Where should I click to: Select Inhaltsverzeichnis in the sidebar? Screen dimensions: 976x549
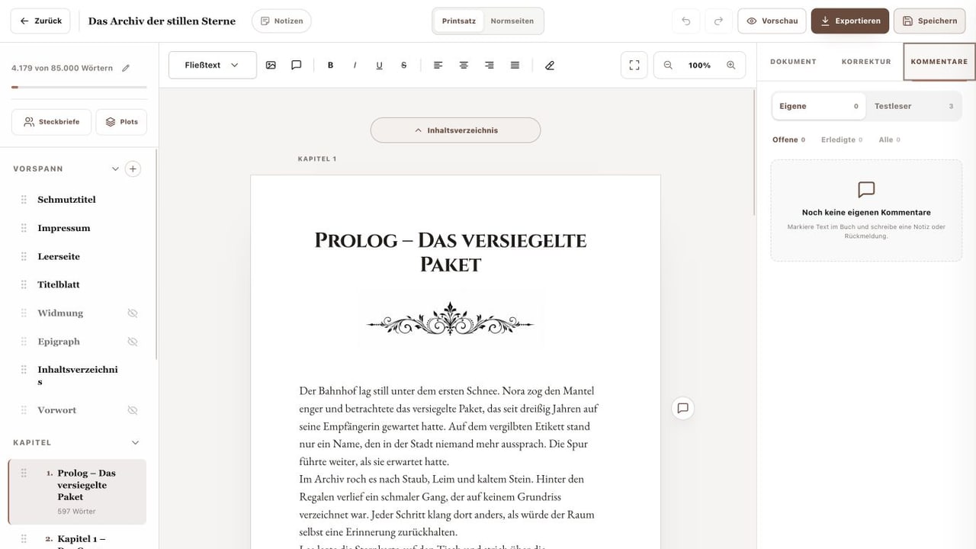[x=78, y=375]
